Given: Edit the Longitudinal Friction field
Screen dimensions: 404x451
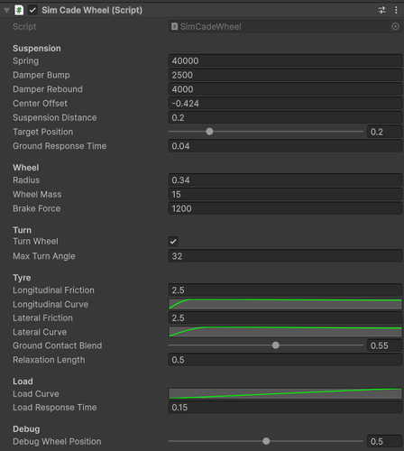Looking at the screenshot, I should click(x=285, y=290).
